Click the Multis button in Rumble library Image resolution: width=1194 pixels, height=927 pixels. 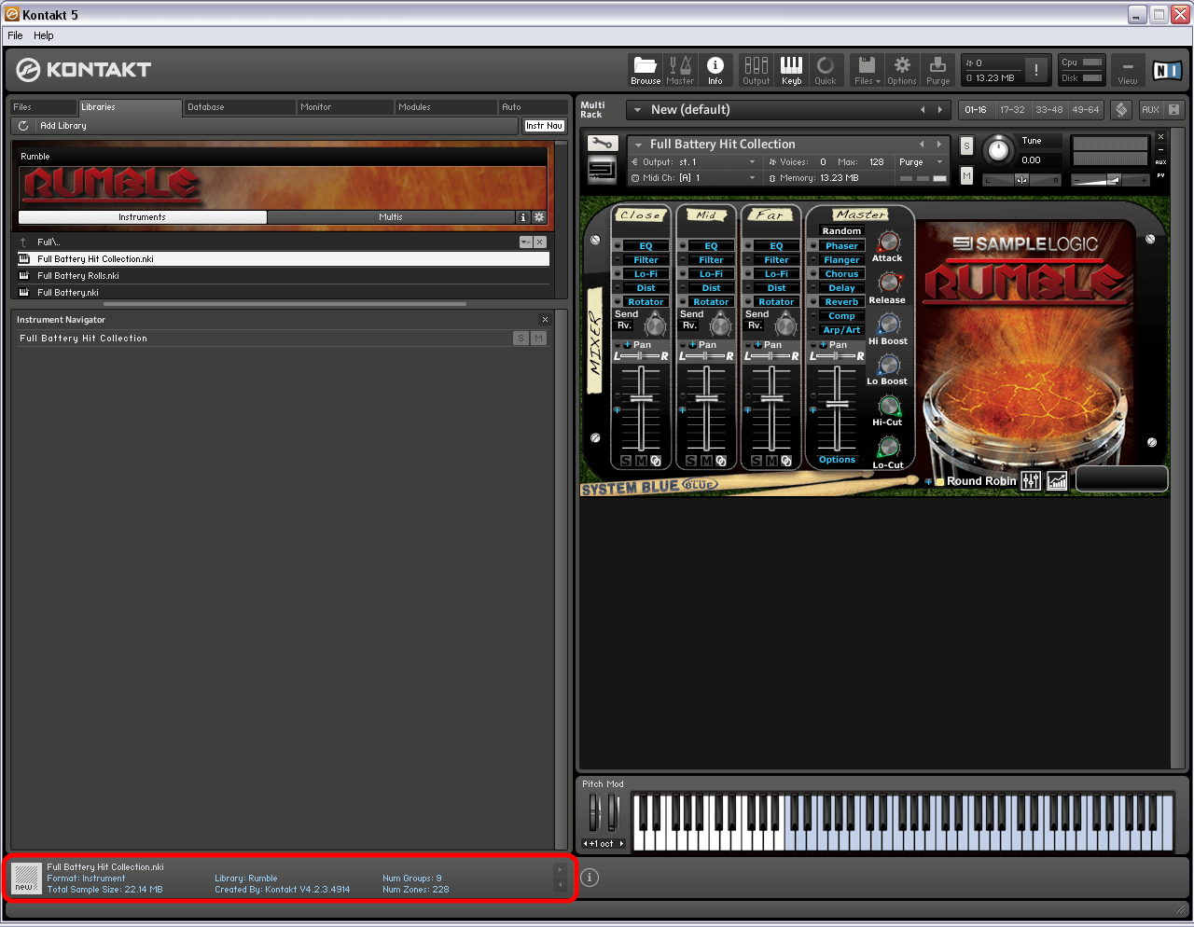[x=391, y=217]
